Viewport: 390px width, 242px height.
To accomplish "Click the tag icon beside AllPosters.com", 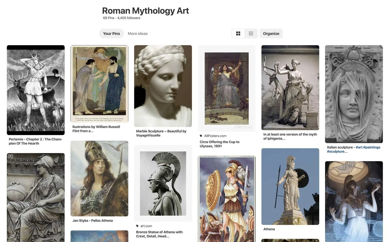I will point(201,136).
